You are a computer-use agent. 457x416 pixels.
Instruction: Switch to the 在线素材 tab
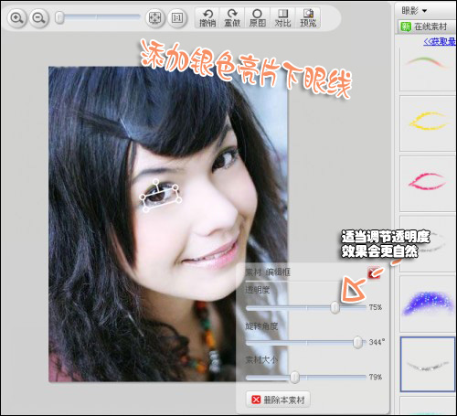tap(427, 27)
